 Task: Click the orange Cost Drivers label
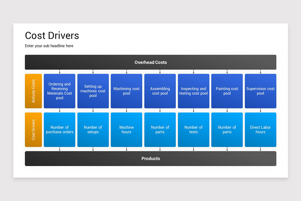(x=33, y=130)
